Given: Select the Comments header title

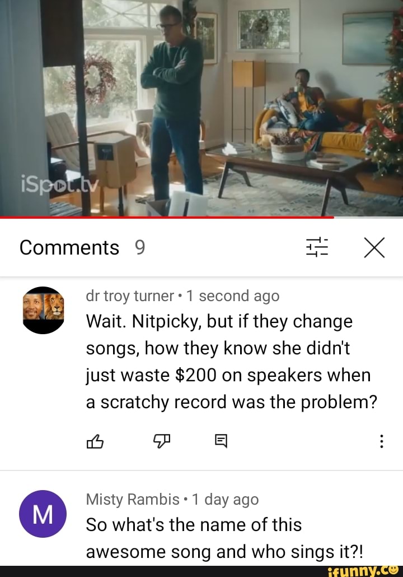Looking at the screenshot, I should (69, 247).
